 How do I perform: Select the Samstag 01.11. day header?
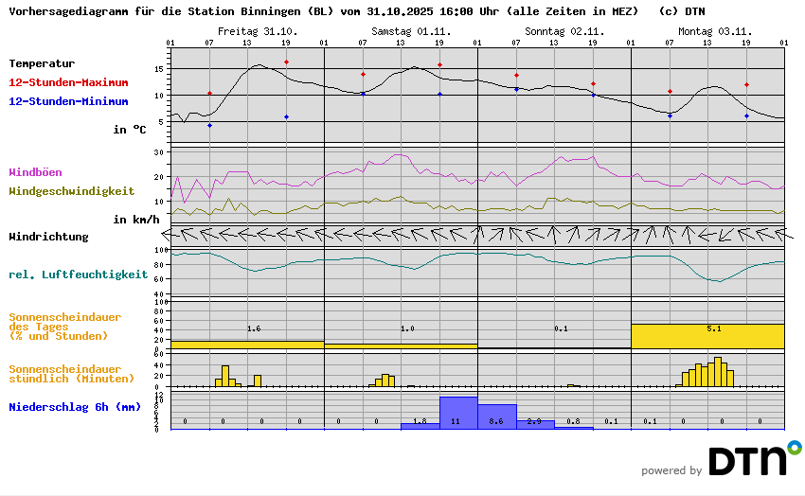pyautogui.click(x=410, y=31)
